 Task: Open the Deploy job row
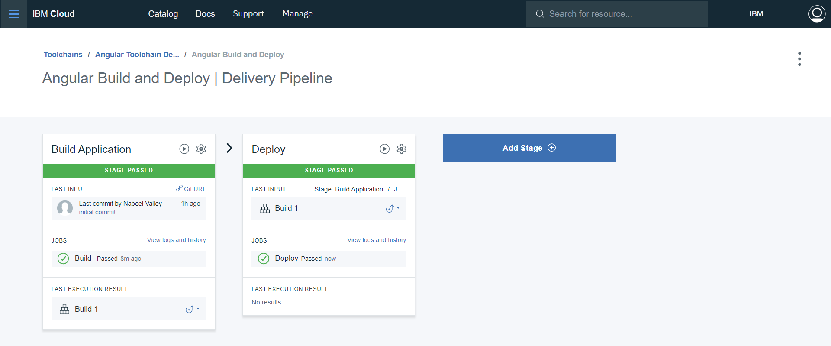point(329,259)
